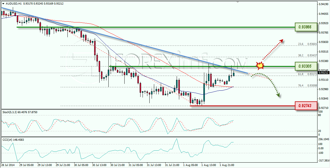Click the 0.92980 price axis value
Screen dimensions: 330x168
click(324, 89)
